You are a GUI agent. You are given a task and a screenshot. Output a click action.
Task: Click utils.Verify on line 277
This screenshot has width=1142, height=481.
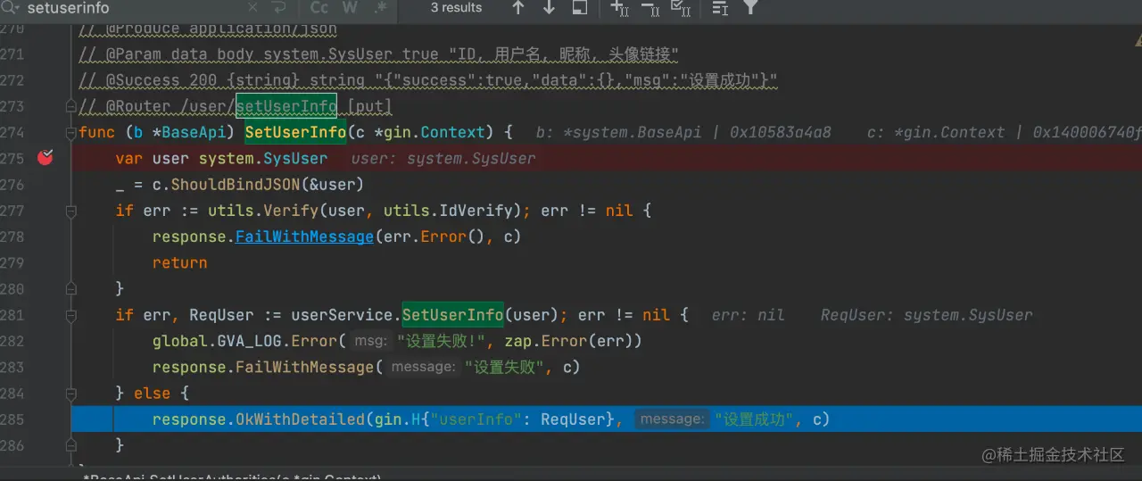[263, 211]
